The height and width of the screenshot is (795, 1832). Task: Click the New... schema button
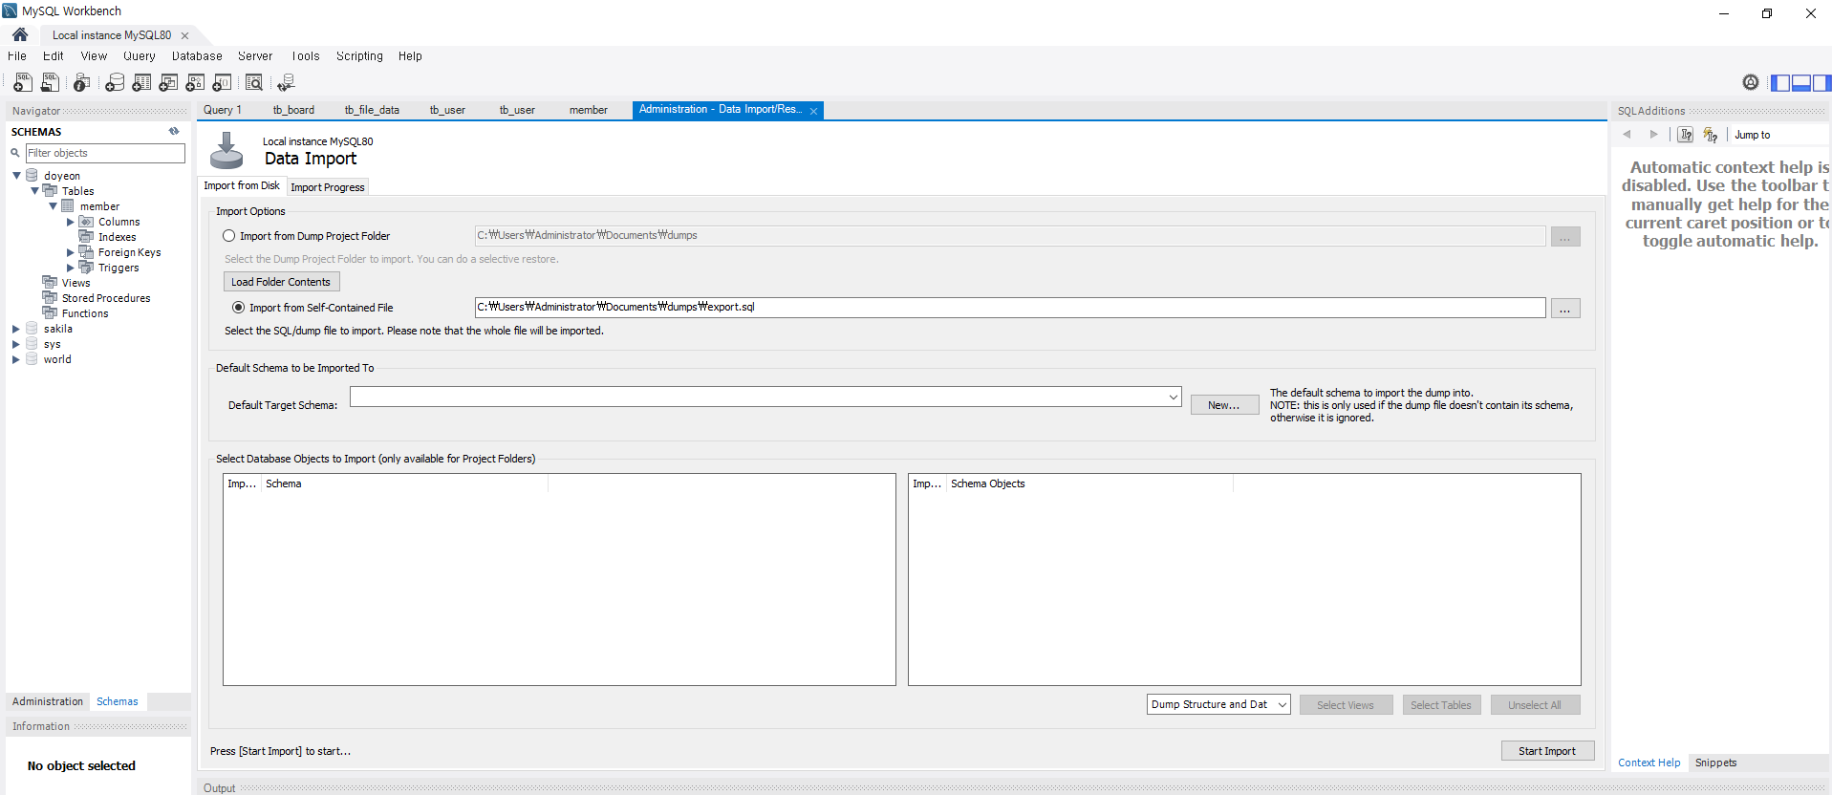(x=1224, y=405)
